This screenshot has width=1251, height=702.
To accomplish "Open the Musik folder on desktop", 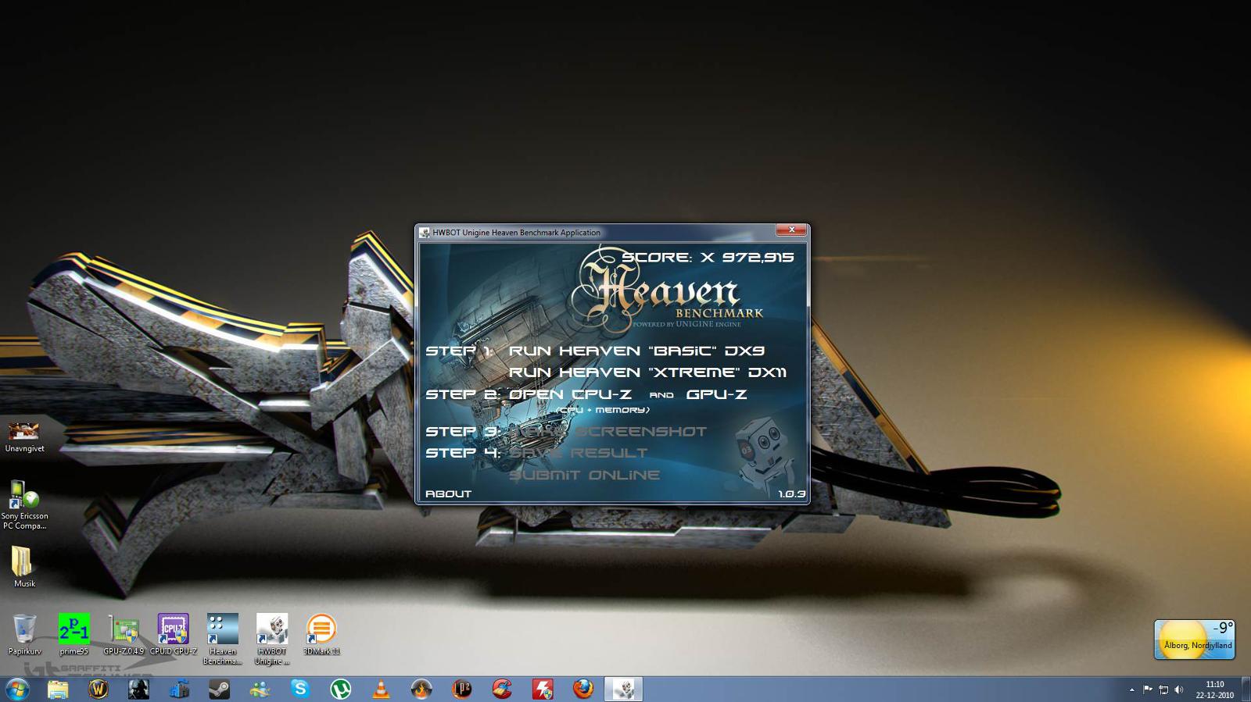I will 24,566.
